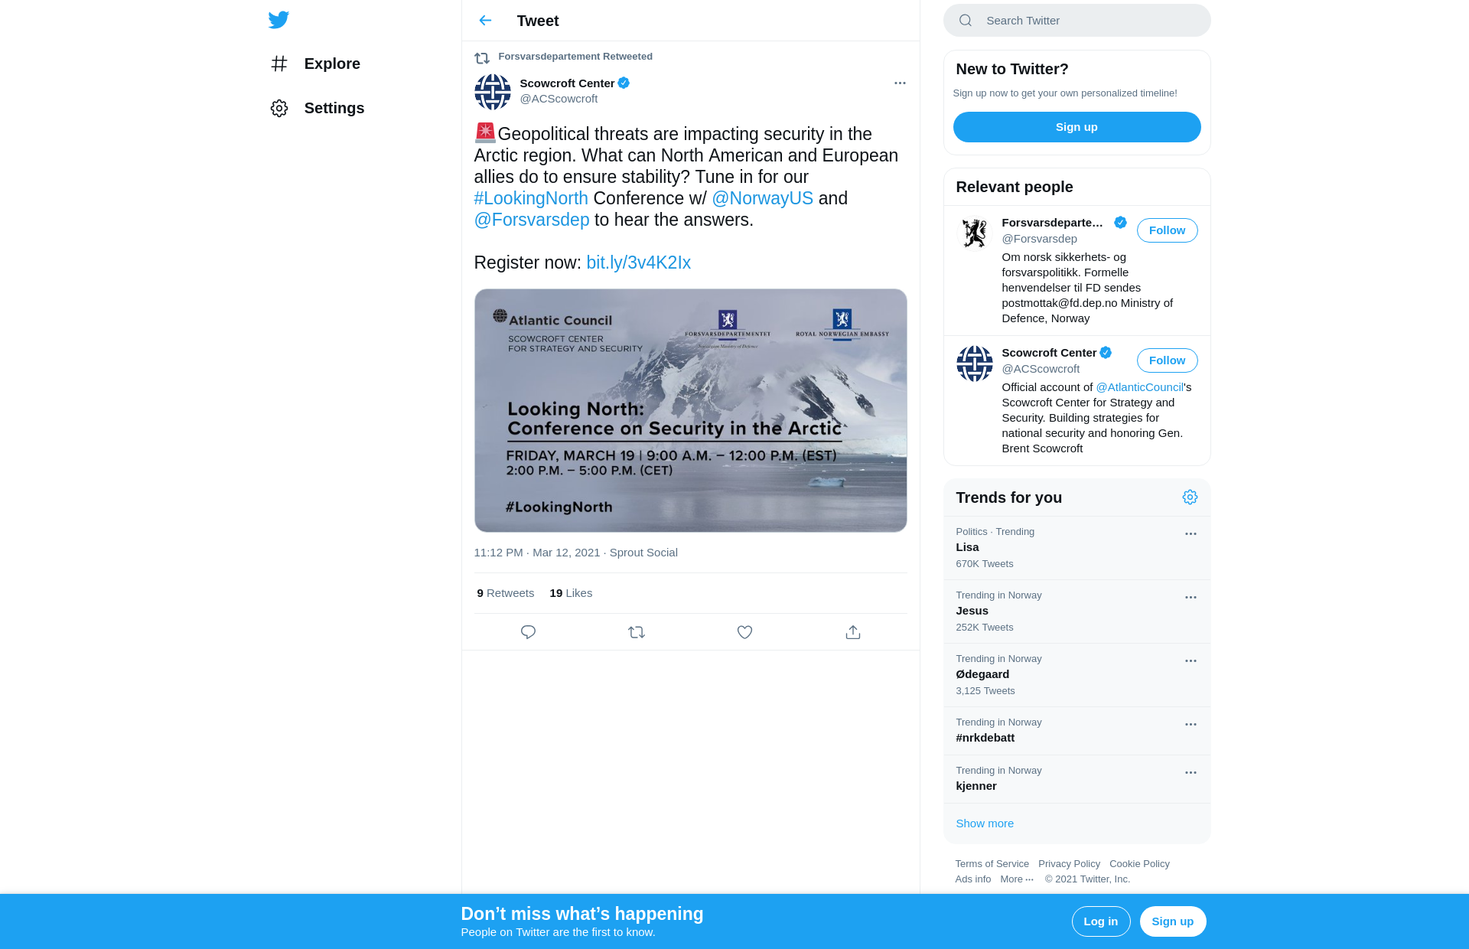The height and width of the screenshot is (949, 1469).
Task: Like the tweet with heart icon
Action: (x=744, y=632)
